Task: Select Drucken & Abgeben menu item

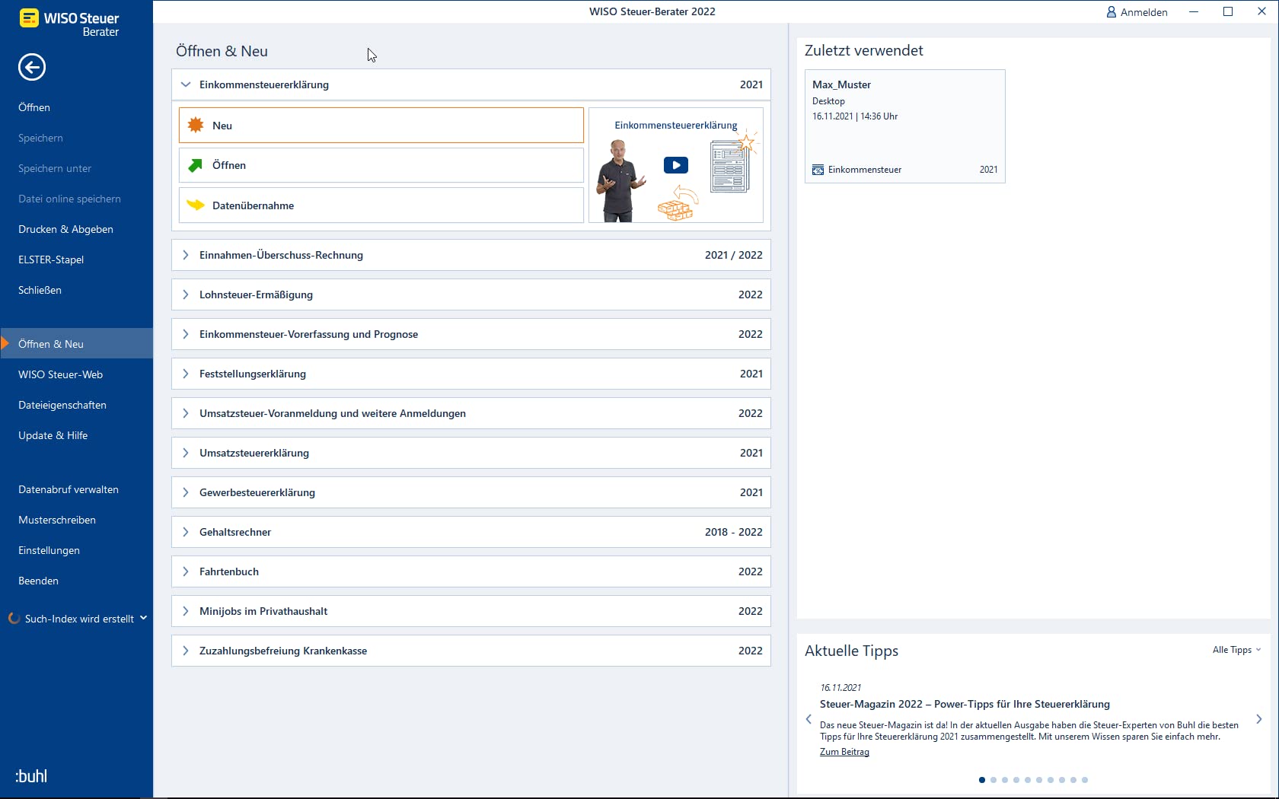Action: 65,229
